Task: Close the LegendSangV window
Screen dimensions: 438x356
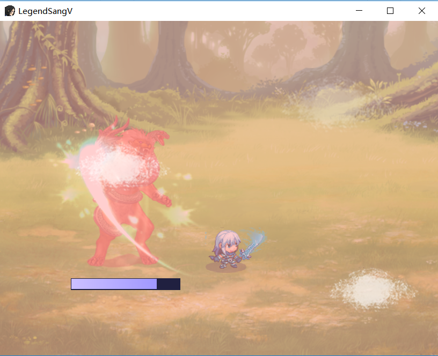Action: pyautogui.click(x=422, y=11)
